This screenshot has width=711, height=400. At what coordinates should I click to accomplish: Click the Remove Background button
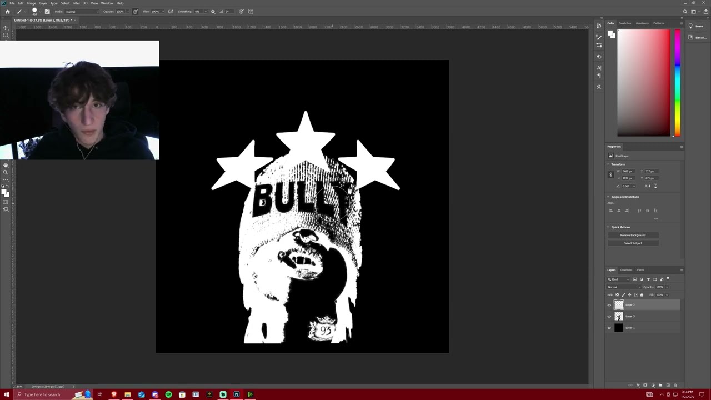pyautogui.click(x=633, y=235)
